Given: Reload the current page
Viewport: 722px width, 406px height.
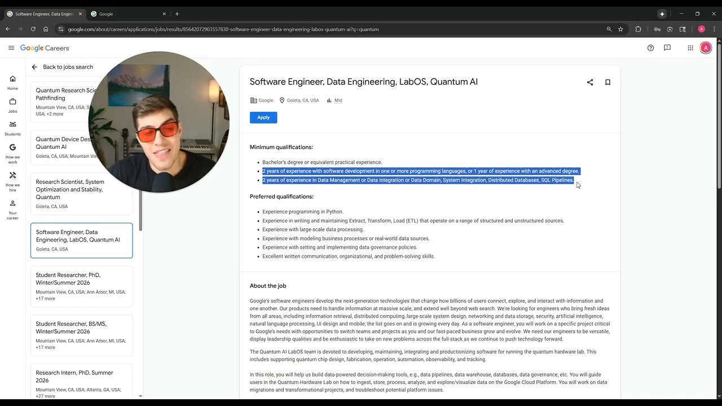Looking at the screenshot, I should click(33, 29).
